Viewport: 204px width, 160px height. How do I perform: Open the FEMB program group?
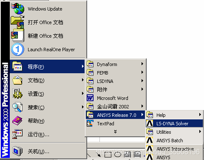pos(115,73)
